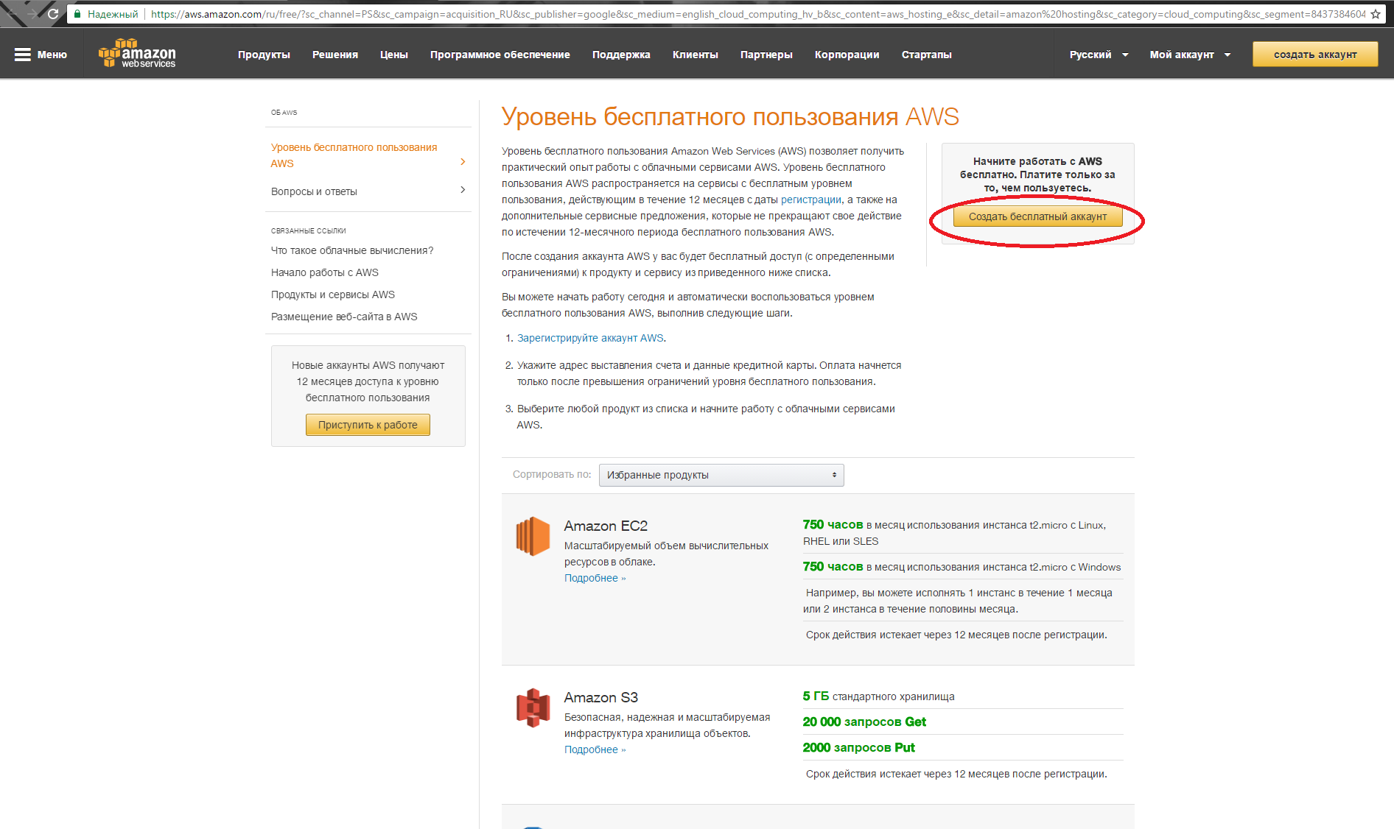
Task: Open Что такое облачные вычисления? link
Action: [352, 250]
